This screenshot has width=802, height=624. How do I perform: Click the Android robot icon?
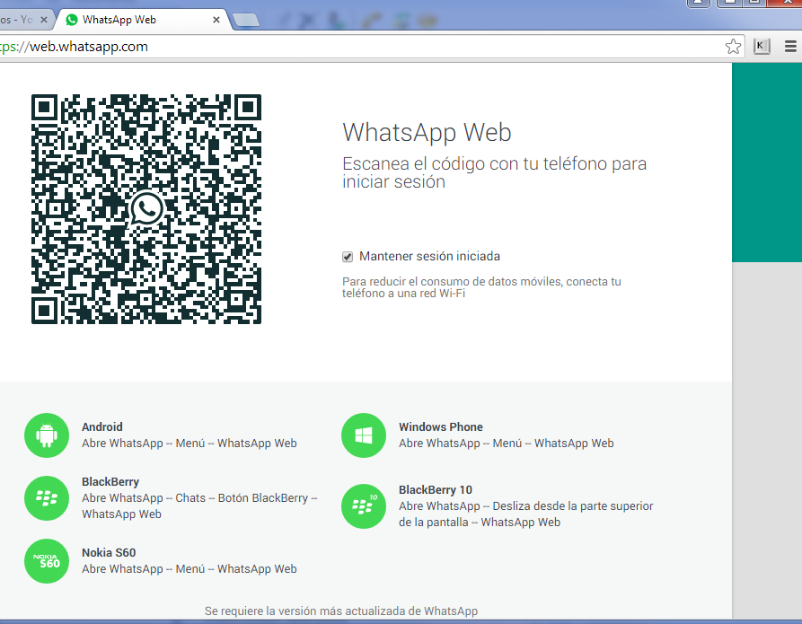click(46, 435)
